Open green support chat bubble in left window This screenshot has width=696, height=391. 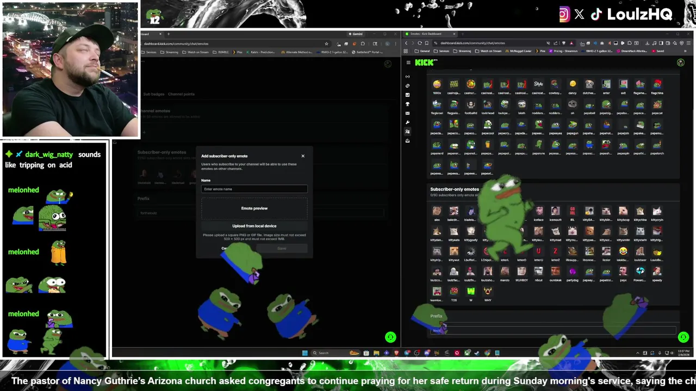tap(390, 337)
